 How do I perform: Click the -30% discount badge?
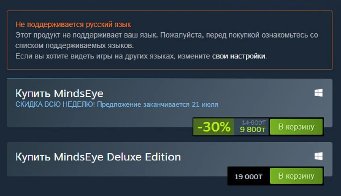pos(214,127)
